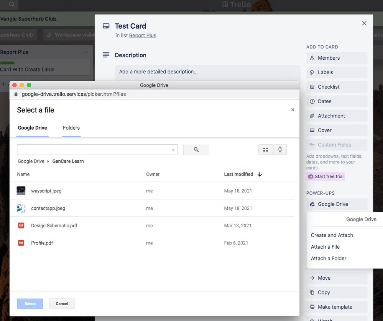Choose Attach a File option
Screen dimensions: 383x321
point(325,247)
